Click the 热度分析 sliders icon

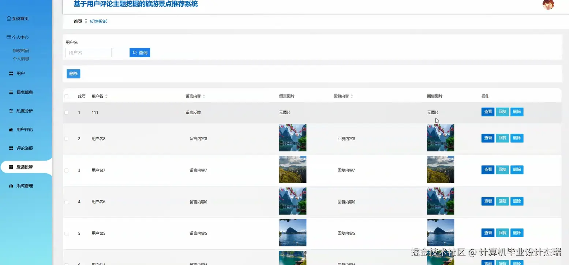pos(11,111)
